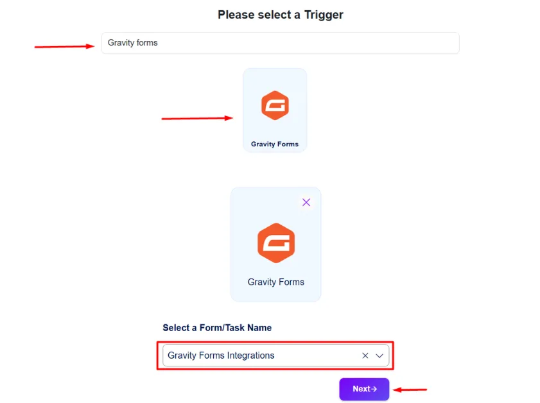540x403 pixels.
Task: Click the right-arrow icon inside the Next button
Action: (374, 389)
